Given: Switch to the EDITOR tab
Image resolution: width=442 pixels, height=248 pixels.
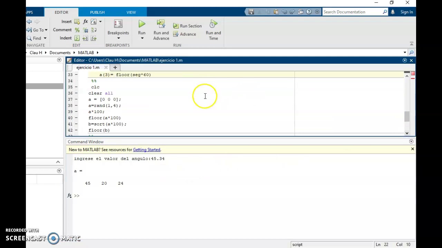Looking at the screenshot, I should pyautogui.click(x=61, y=12).
